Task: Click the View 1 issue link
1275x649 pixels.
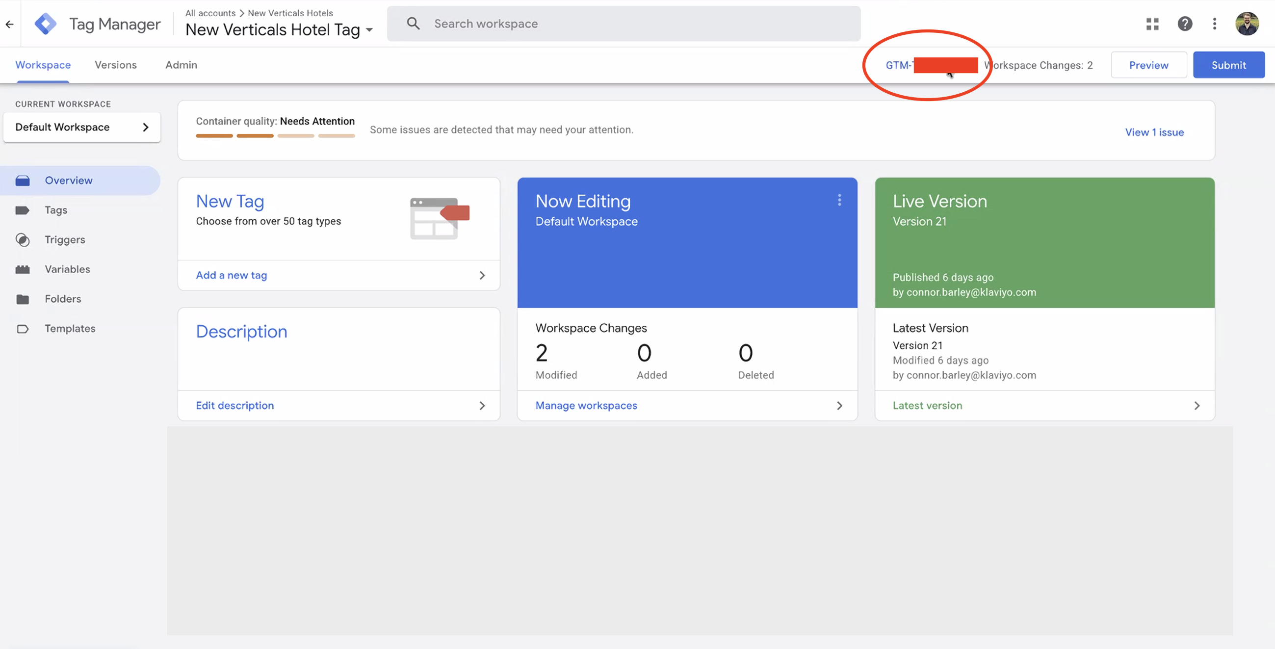Action: (1154, 132)
